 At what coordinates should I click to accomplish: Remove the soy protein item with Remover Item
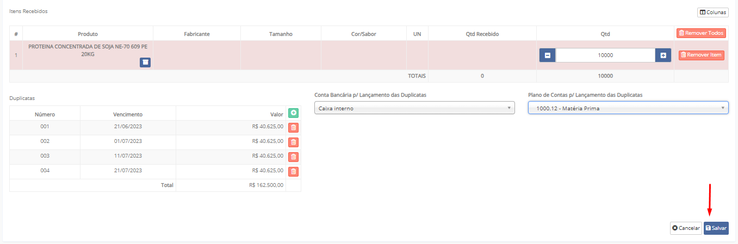[701, 55]
